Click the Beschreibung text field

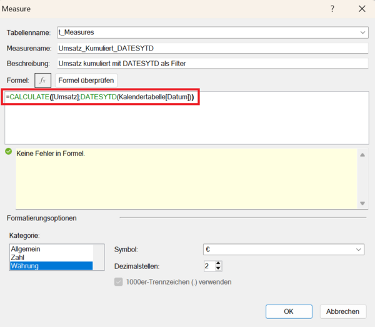coord(211,63)
